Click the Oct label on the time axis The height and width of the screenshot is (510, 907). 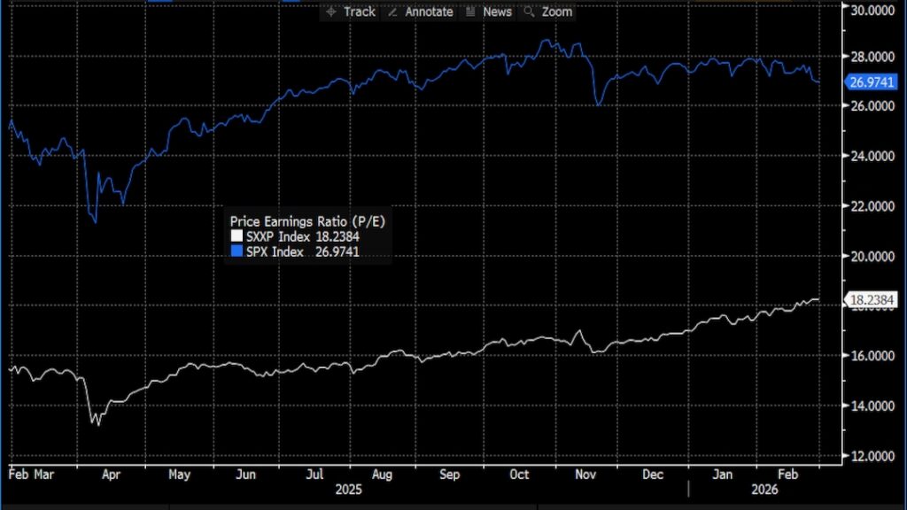pyautogui.click(x=519, y=475)
